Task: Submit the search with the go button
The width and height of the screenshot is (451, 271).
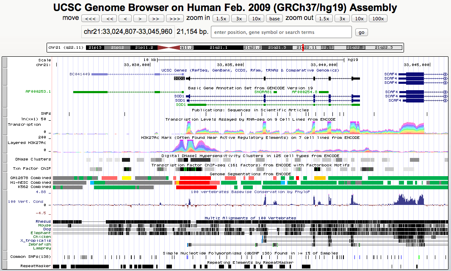Action: point(361,32)
